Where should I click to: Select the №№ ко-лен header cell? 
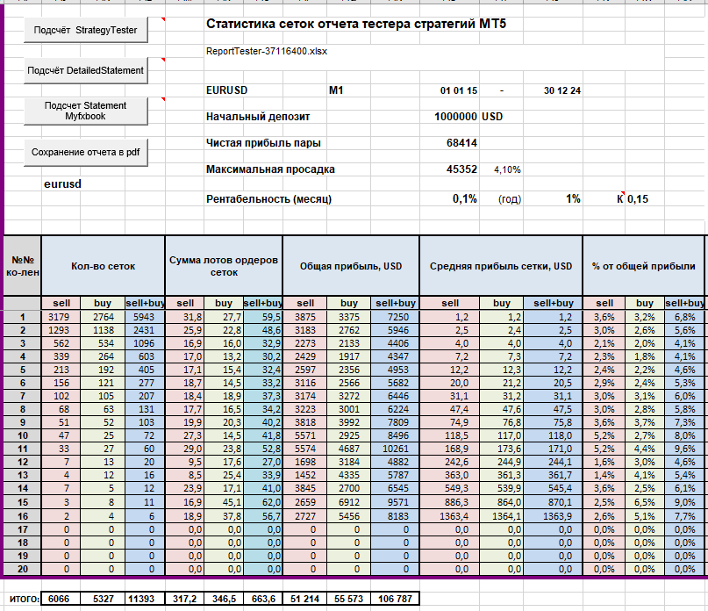pyautogui.click(x=23, y=266)
